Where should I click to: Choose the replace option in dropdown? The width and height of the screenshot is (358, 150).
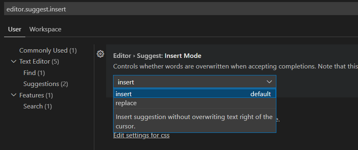pos(195,103)
